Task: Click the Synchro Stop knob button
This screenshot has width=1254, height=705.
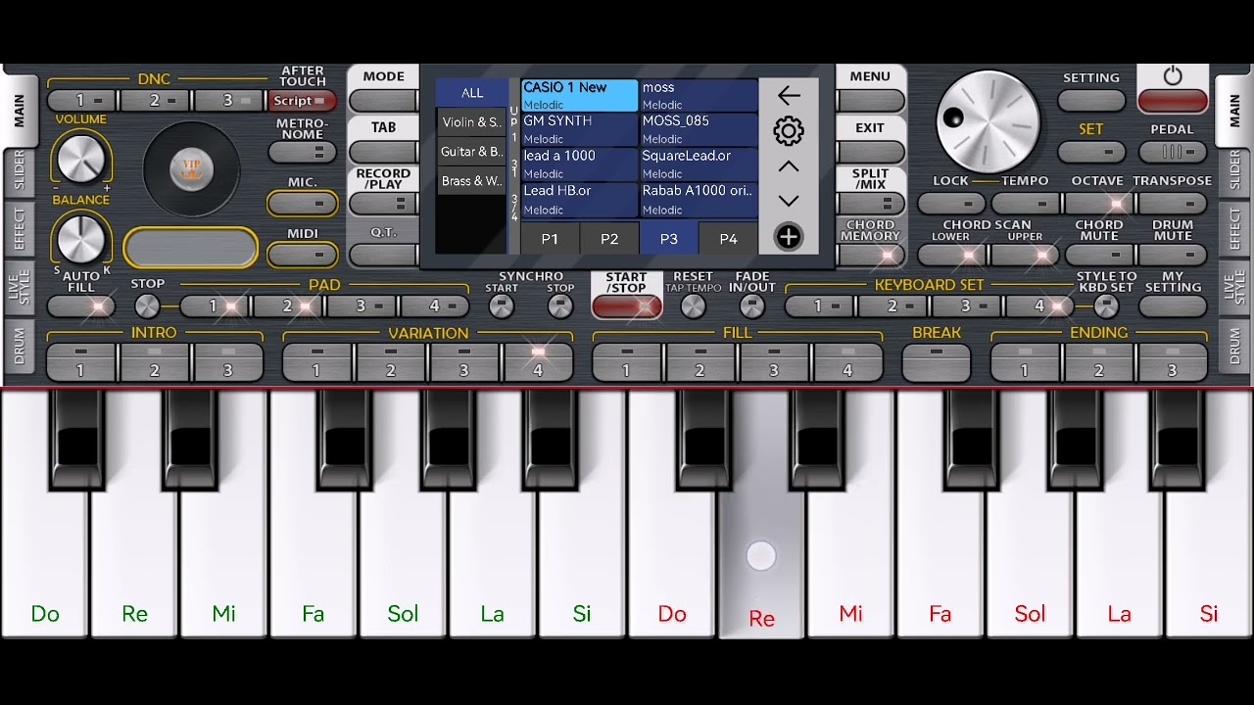Action: (560, 306)
